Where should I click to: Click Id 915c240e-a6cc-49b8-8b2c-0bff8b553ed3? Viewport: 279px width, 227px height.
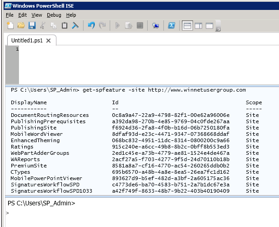(171, 147)
